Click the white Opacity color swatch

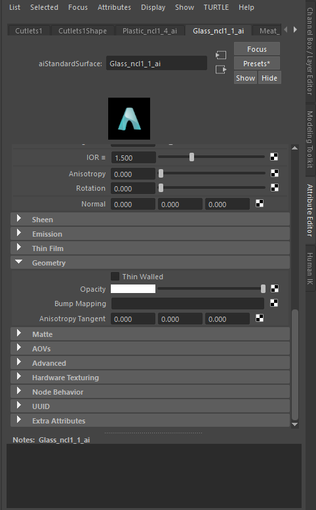tap(133, 289)
